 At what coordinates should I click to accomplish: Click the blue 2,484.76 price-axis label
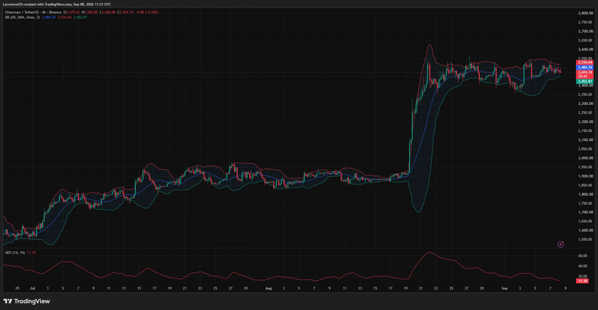[585, 67]
